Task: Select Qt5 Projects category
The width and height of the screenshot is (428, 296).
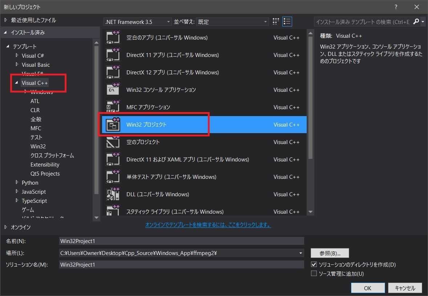Action: pos(45,174)
